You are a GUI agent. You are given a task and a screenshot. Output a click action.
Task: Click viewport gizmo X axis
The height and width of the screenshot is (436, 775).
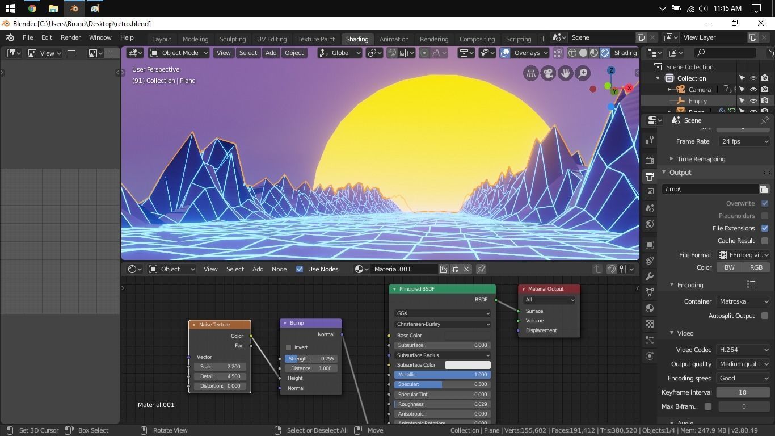click(x=629, y=88)
